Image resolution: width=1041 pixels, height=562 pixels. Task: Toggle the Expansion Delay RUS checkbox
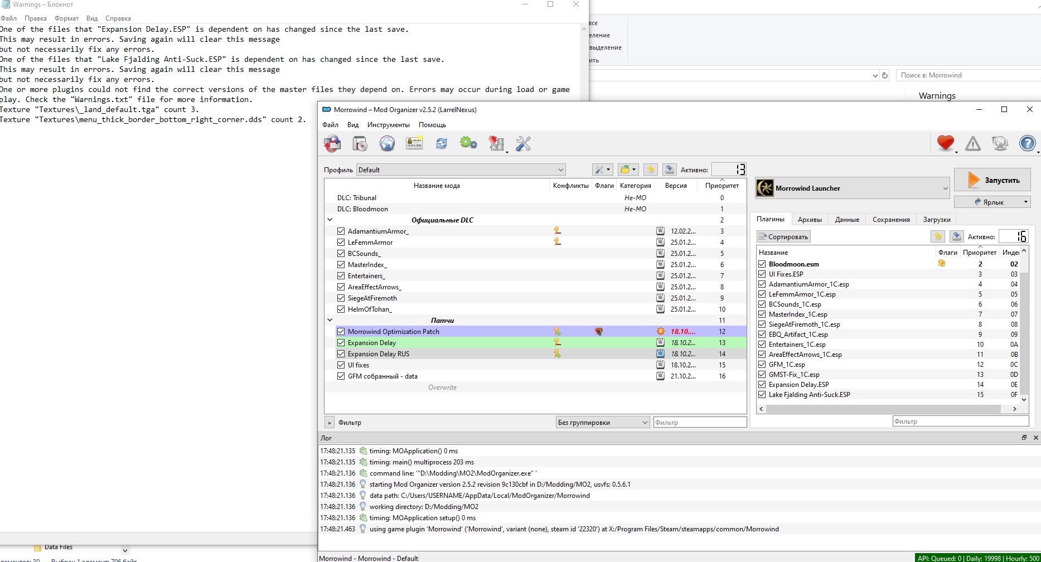coord(341,353)
